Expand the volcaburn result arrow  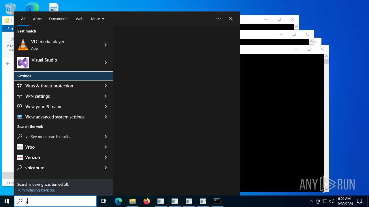click(x=106, y=168)
